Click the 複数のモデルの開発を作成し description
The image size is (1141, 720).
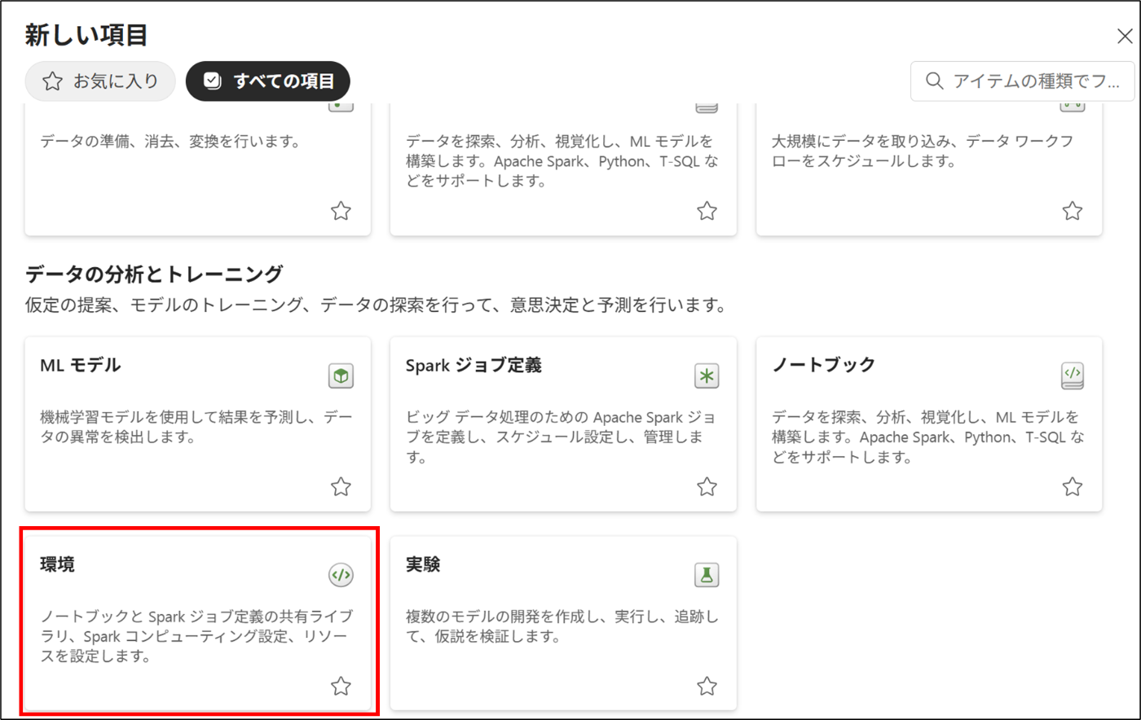[x=562, y=627]
